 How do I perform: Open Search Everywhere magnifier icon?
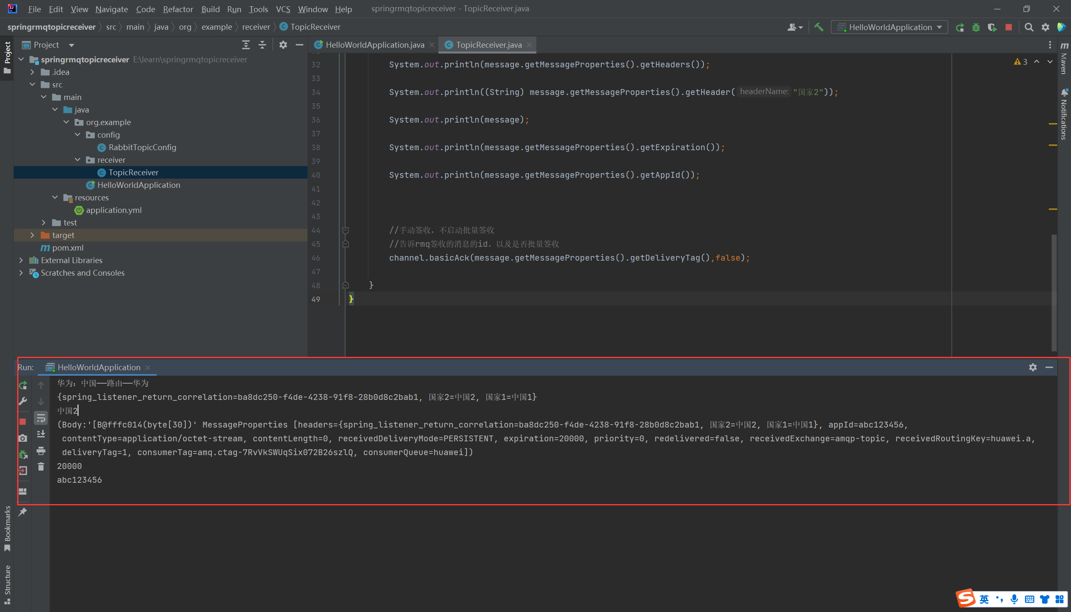pos(1029,27)
